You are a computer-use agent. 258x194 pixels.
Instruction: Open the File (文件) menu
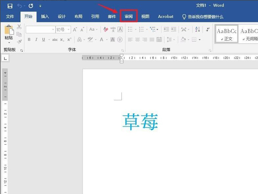[10, 16]
